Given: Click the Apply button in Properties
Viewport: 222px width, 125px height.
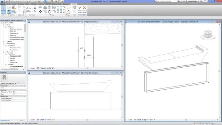Looking at the screenshot, I should coord(22,120).
